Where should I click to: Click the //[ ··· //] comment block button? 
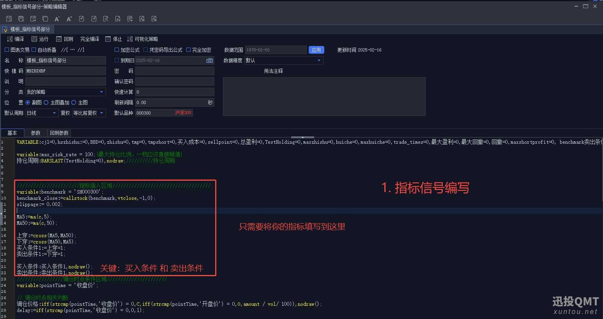pyautogui.click(x=73, y=50)
